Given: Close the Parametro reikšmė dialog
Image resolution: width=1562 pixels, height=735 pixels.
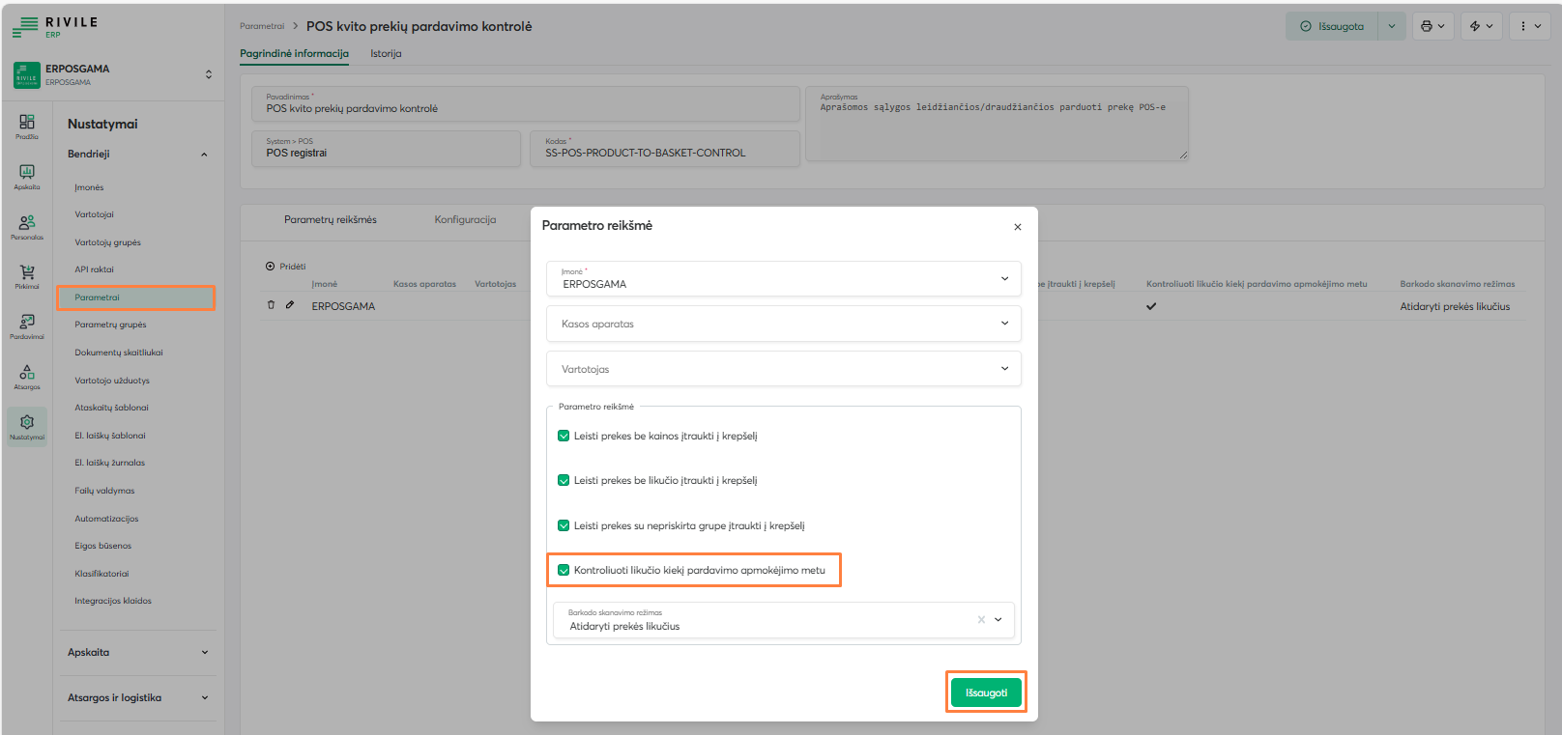Looking at the screenshot, I should [1017, 227].
